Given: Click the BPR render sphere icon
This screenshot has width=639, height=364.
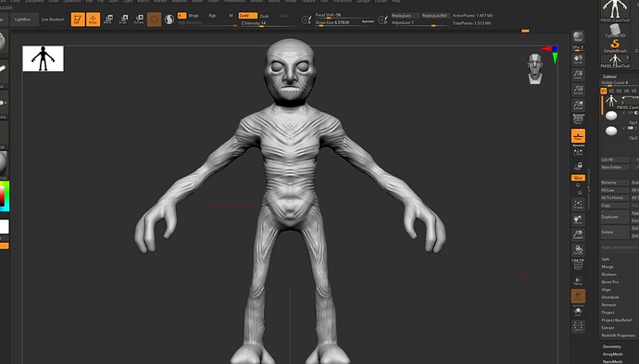Looking at the screenshot, I should [x=578, y=37].
